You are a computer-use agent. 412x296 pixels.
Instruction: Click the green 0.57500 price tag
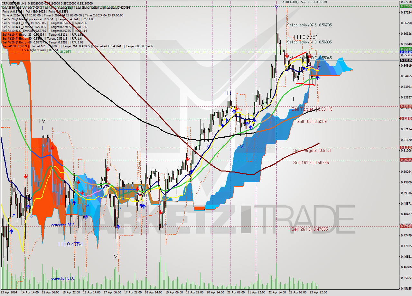(x=406, y=6)
